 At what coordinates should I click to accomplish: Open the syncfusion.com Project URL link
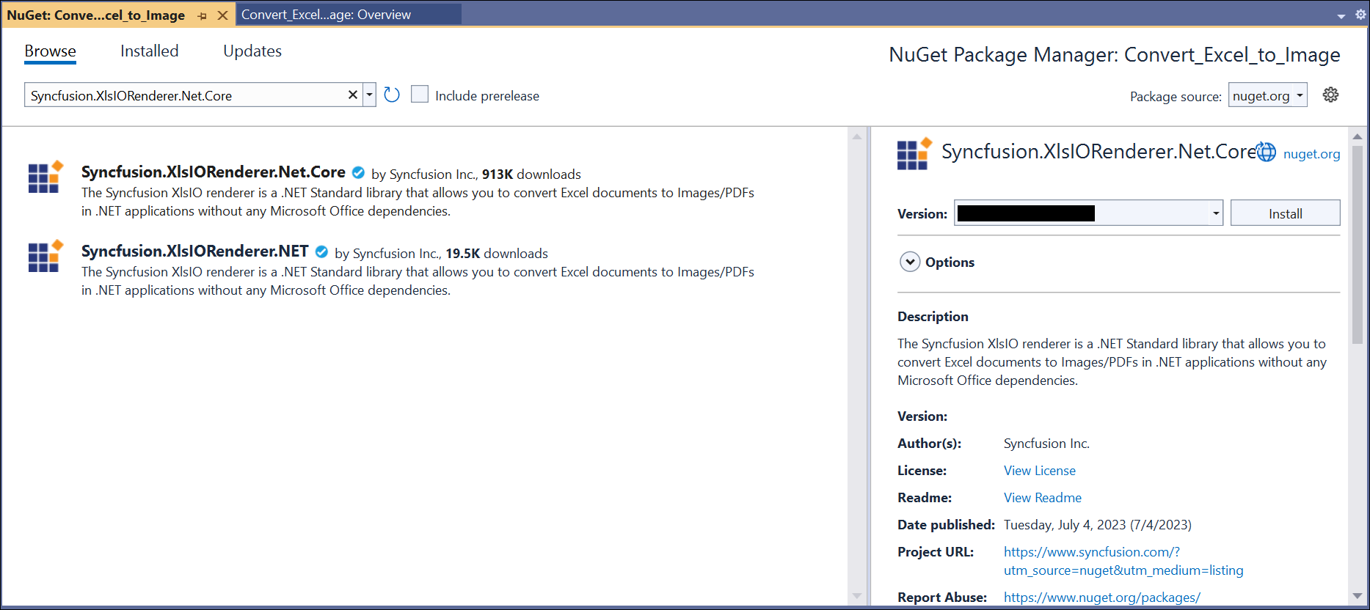(x=1123, y=561)
